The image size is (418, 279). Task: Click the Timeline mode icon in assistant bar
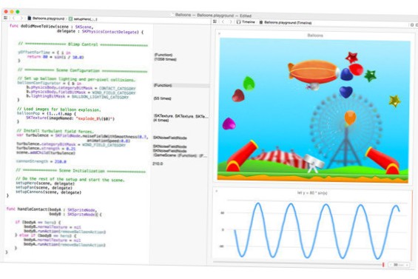point(238,22)
